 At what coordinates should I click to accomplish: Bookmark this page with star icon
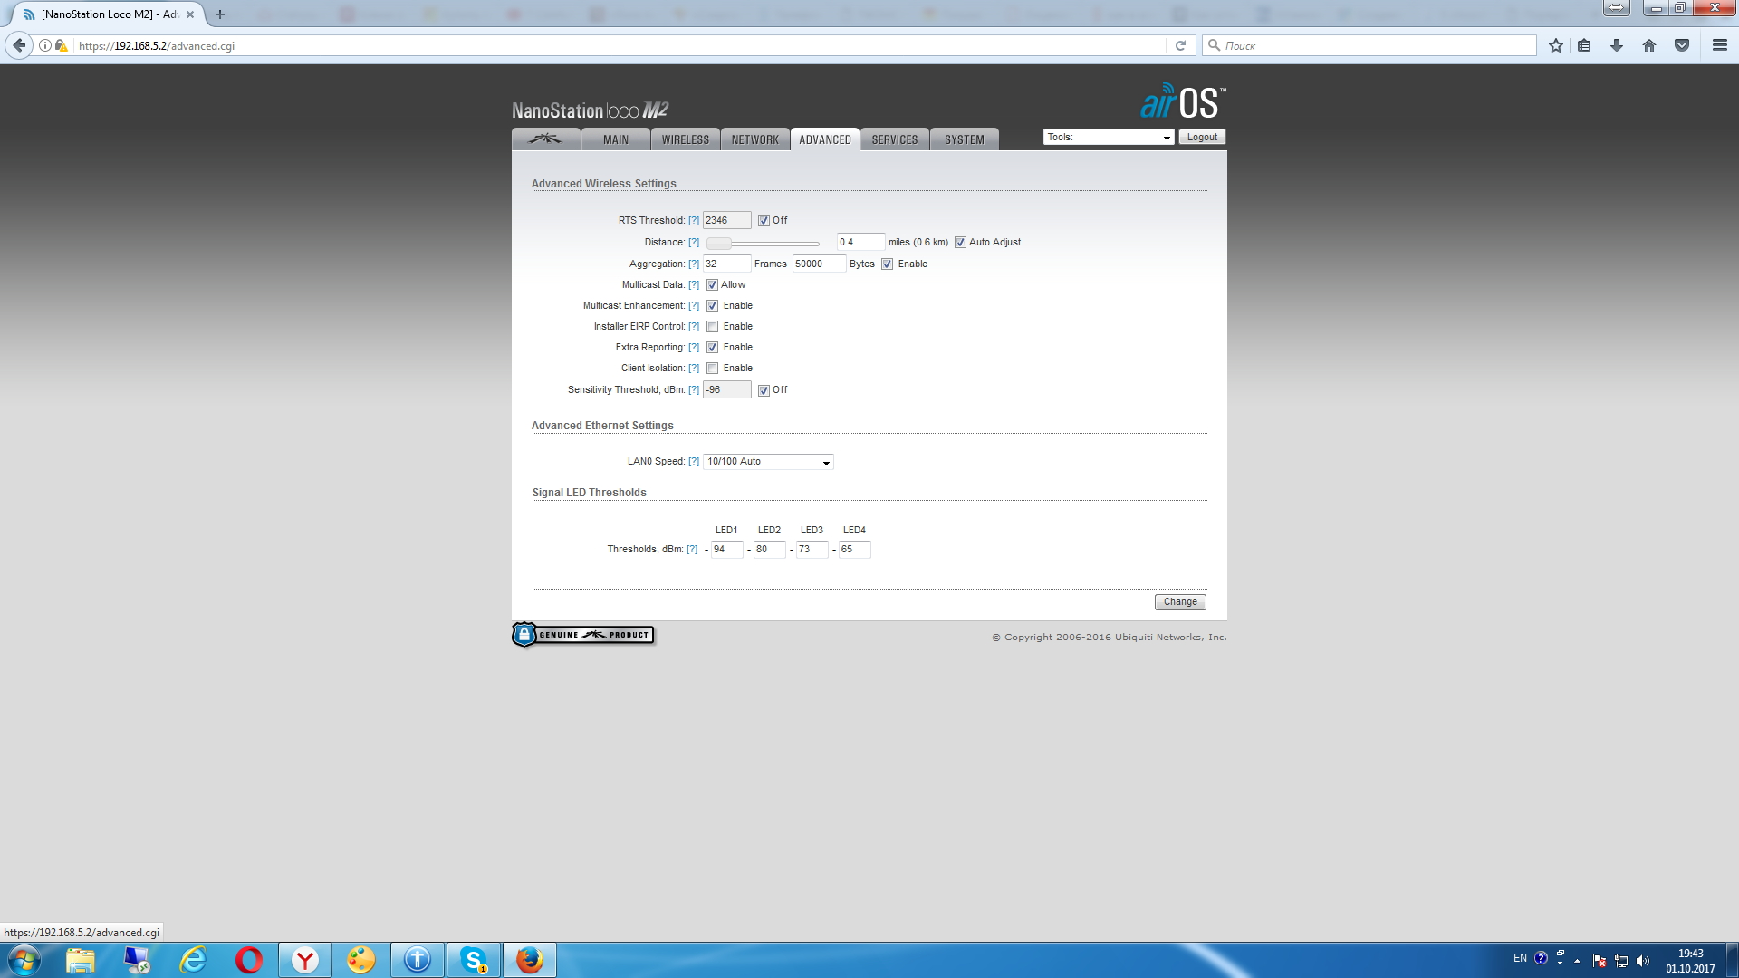coord(1555,45)
